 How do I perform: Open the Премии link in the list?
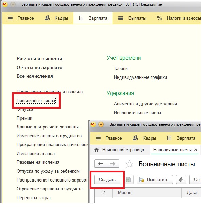coord(24,118)
